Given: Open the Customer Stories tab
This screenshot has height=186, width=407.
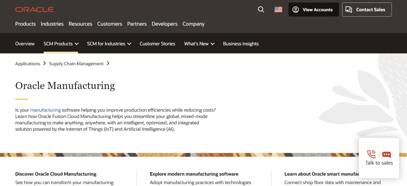Looking at the screenshot, I should [x=157, y=44].
